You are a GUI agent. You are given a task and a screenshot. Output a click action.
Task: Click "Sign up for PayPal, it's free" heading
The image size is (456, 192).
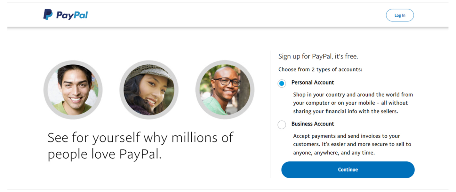[x=318, y=57]
